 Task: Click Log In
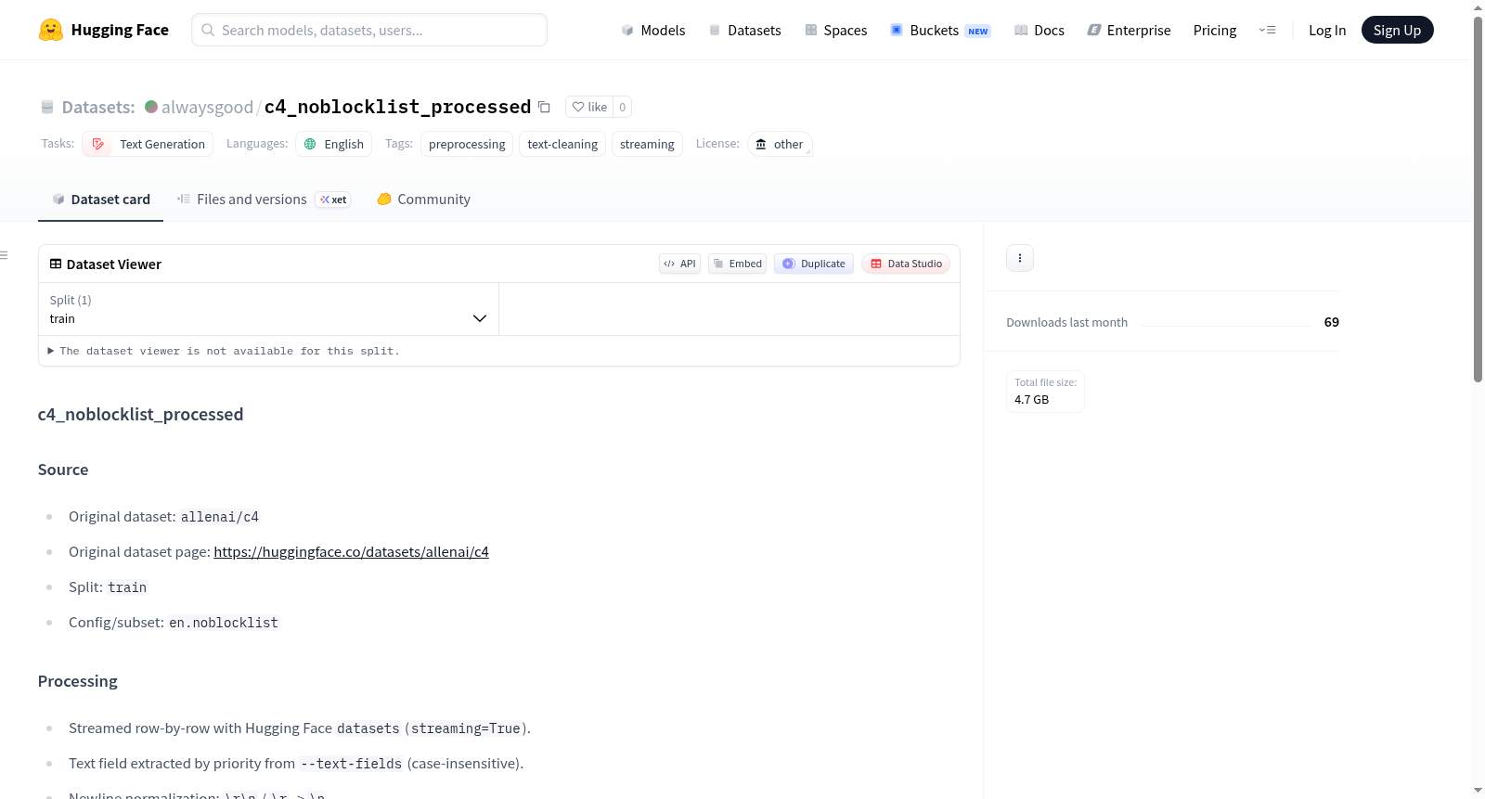coord(1327,30)
